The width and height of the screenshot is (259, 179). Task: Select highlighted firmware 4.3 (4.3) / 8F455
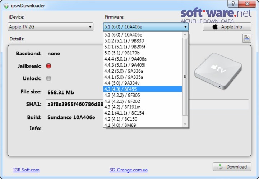pos(143,89)
